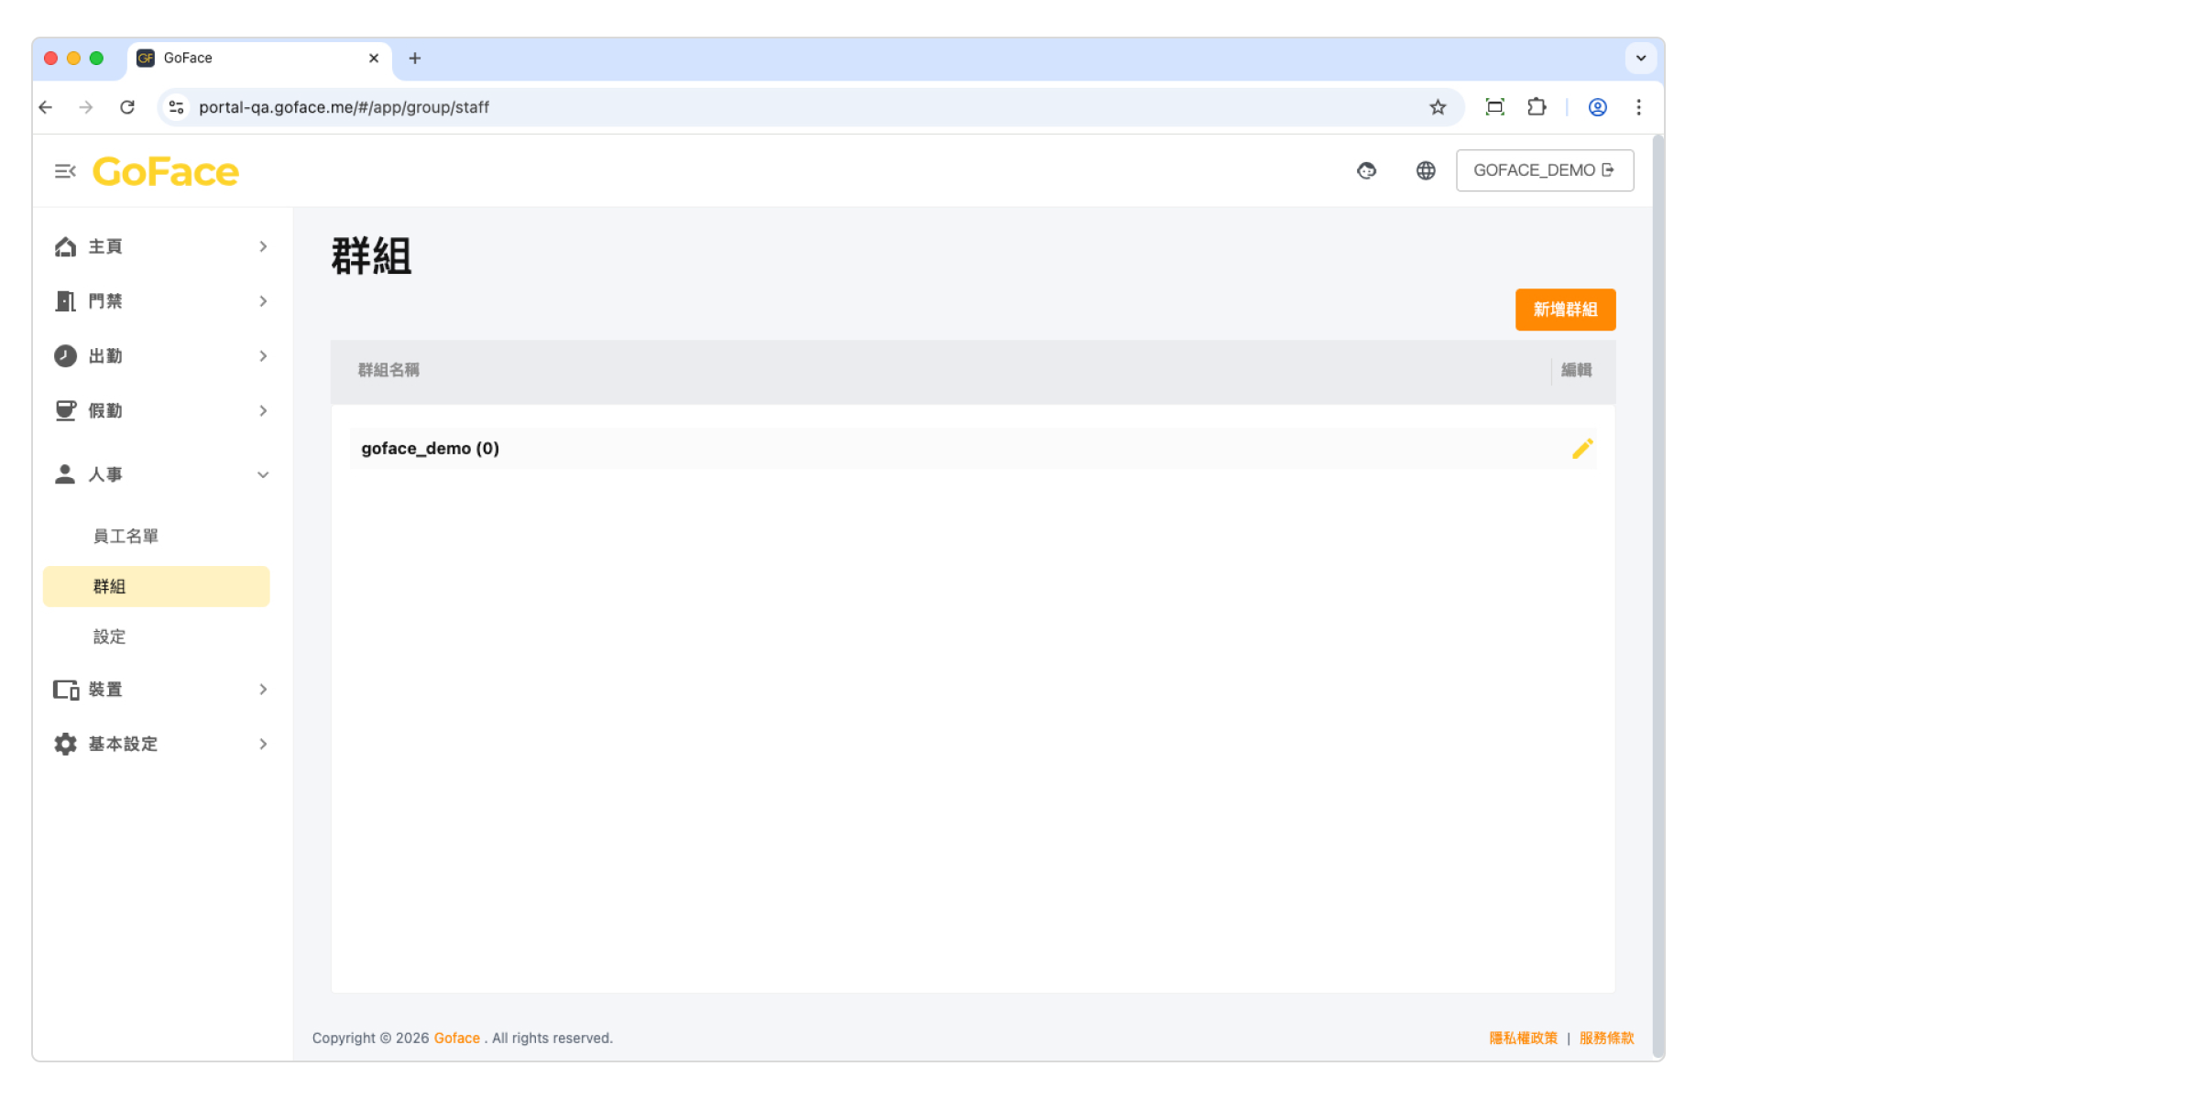This screenshot has height=1099, width=2199.
Task: Open the 隱私權政策 footer link
Action: point(1523,1038)
